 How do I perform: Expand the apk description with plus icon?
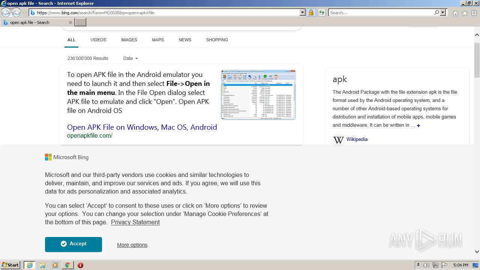coord(418,126)
